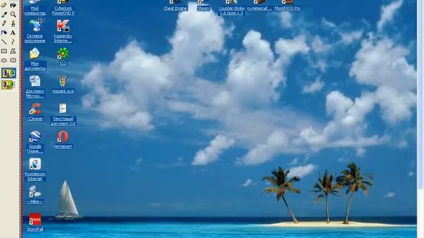424x238 pixels.
Task: Choose the Pick Color eyedropper tool
Action: [4, 15]
